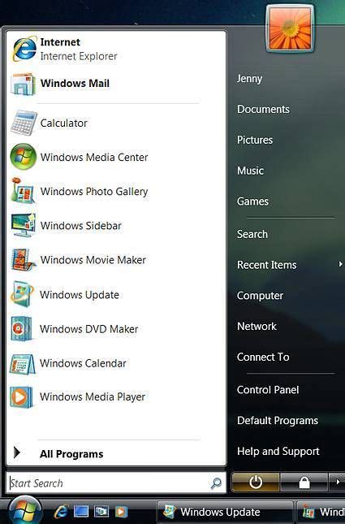Click the user account flower picture
345x524 pixels.
tap(291, 28)
